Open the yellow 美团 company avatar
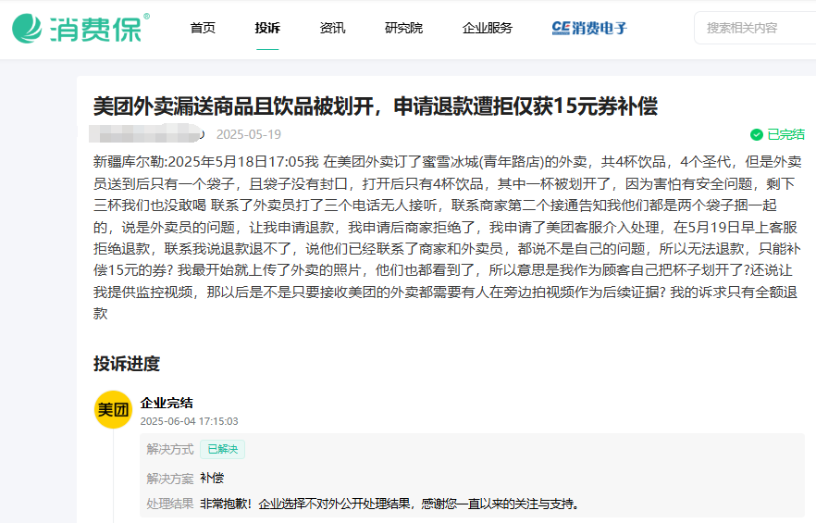The height and width of the screenshot is (523, 816). pos(113,409)
